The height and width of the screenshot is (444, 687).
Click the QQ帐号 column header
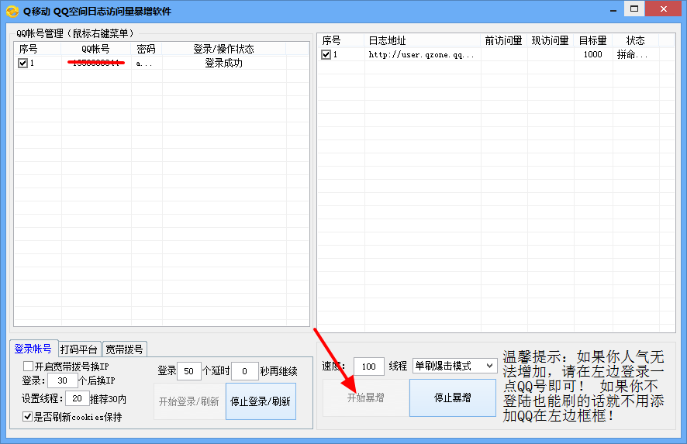[x=96, y=49]
